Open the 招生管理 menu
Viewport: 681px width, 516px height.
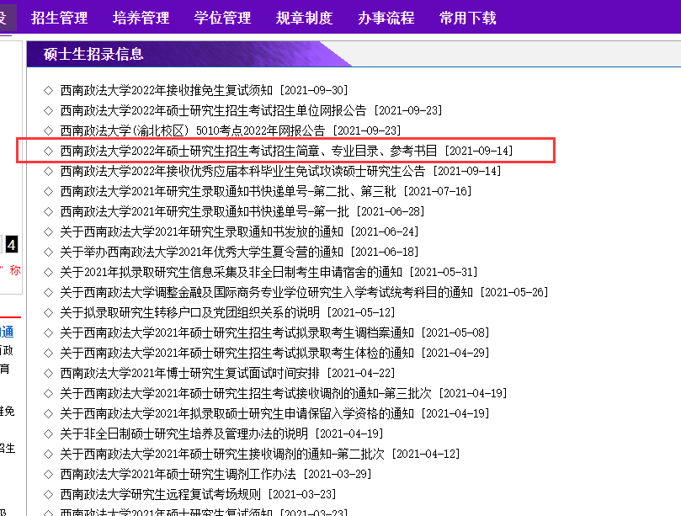coord(60,18)
